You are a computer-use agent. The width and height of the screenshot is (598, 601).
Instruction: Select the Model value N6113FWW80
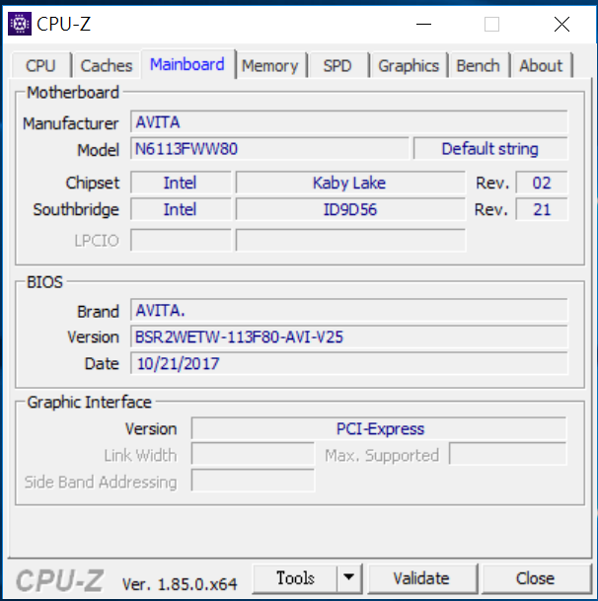[269, 149]
